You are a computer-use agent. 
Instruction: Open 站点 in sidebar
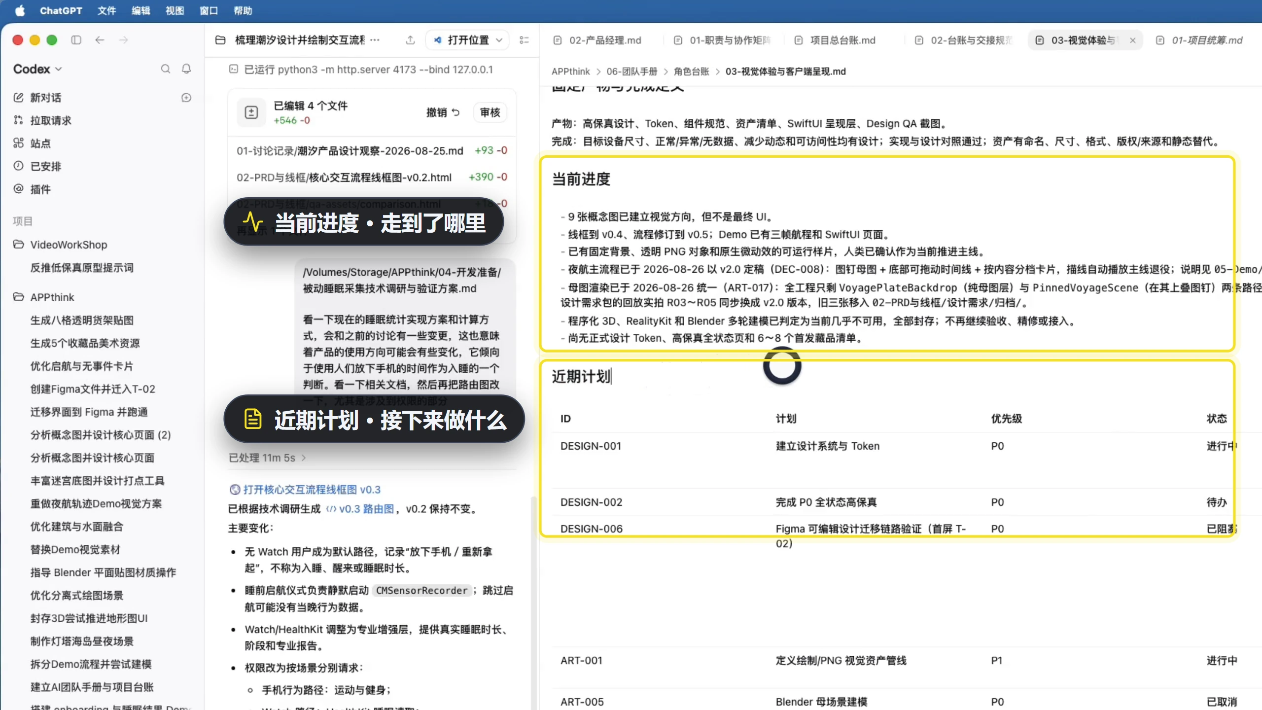(x=40, y=143)
